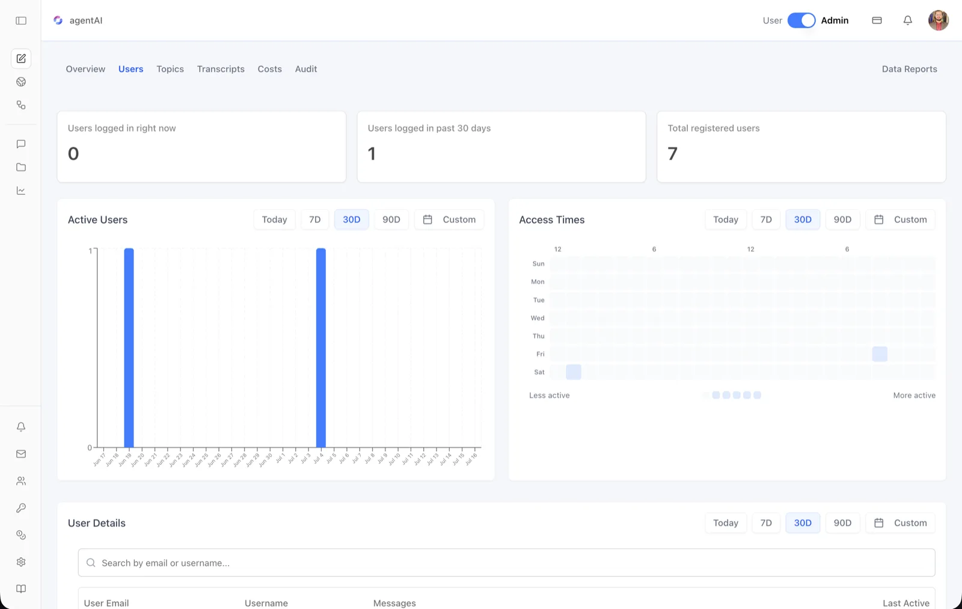The image size is (962, 609).
Task: Click the Friday active heatmap cell
Action: [880, 354]
